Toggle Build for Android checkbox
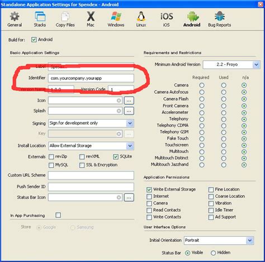265x262 pixels. point(34,40)
